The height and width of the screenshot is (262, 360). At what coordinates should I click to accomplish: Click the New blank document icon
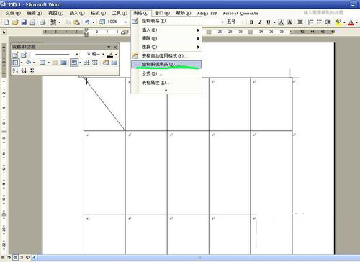pos(6,22)
